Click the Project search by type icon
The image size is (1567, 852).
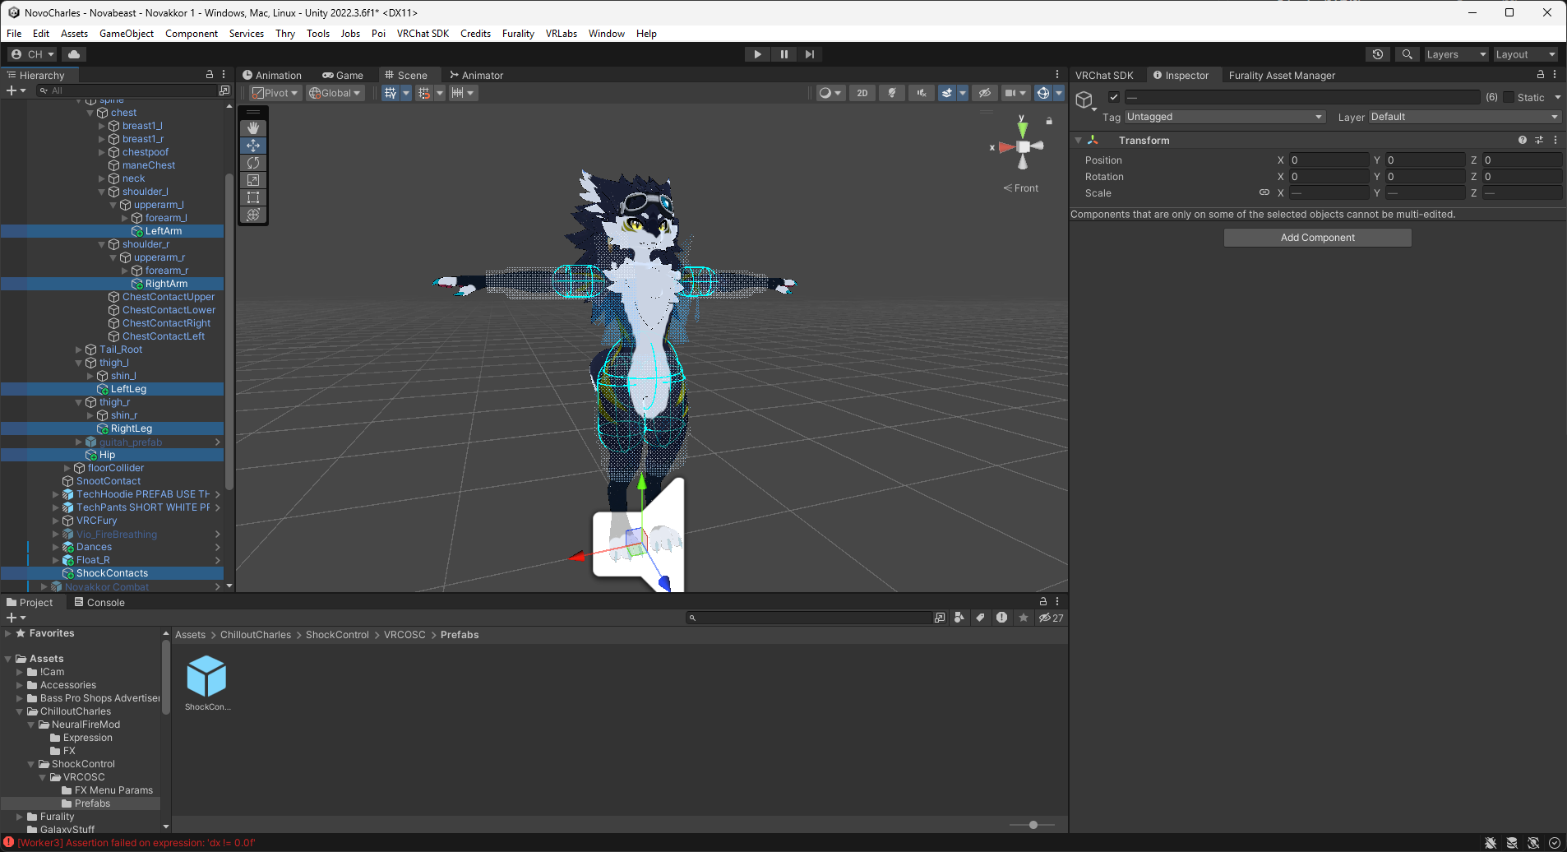click(959, 618)
